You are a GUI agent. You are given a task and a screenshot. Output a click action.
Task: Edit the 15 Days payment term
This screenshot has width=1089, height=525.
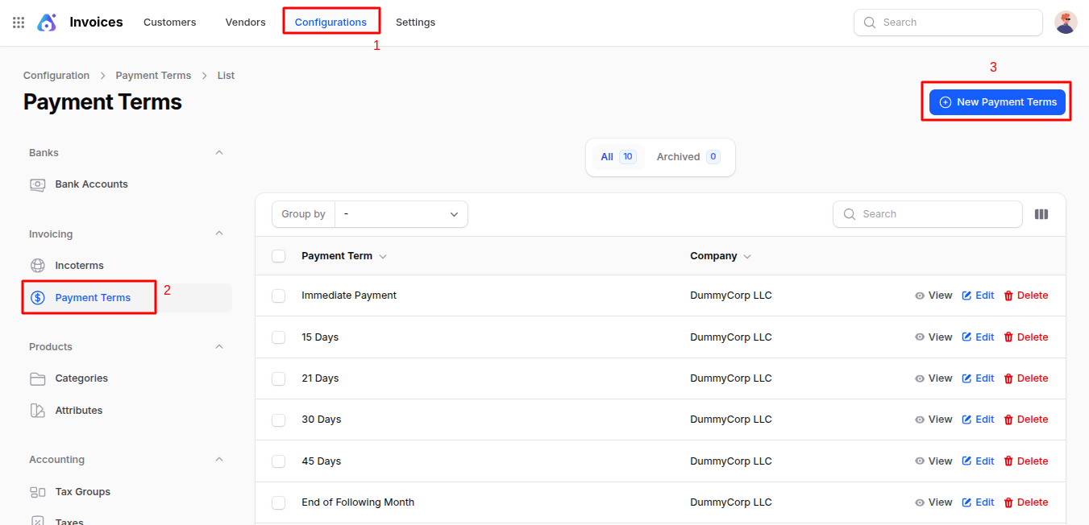pos(978,337)
